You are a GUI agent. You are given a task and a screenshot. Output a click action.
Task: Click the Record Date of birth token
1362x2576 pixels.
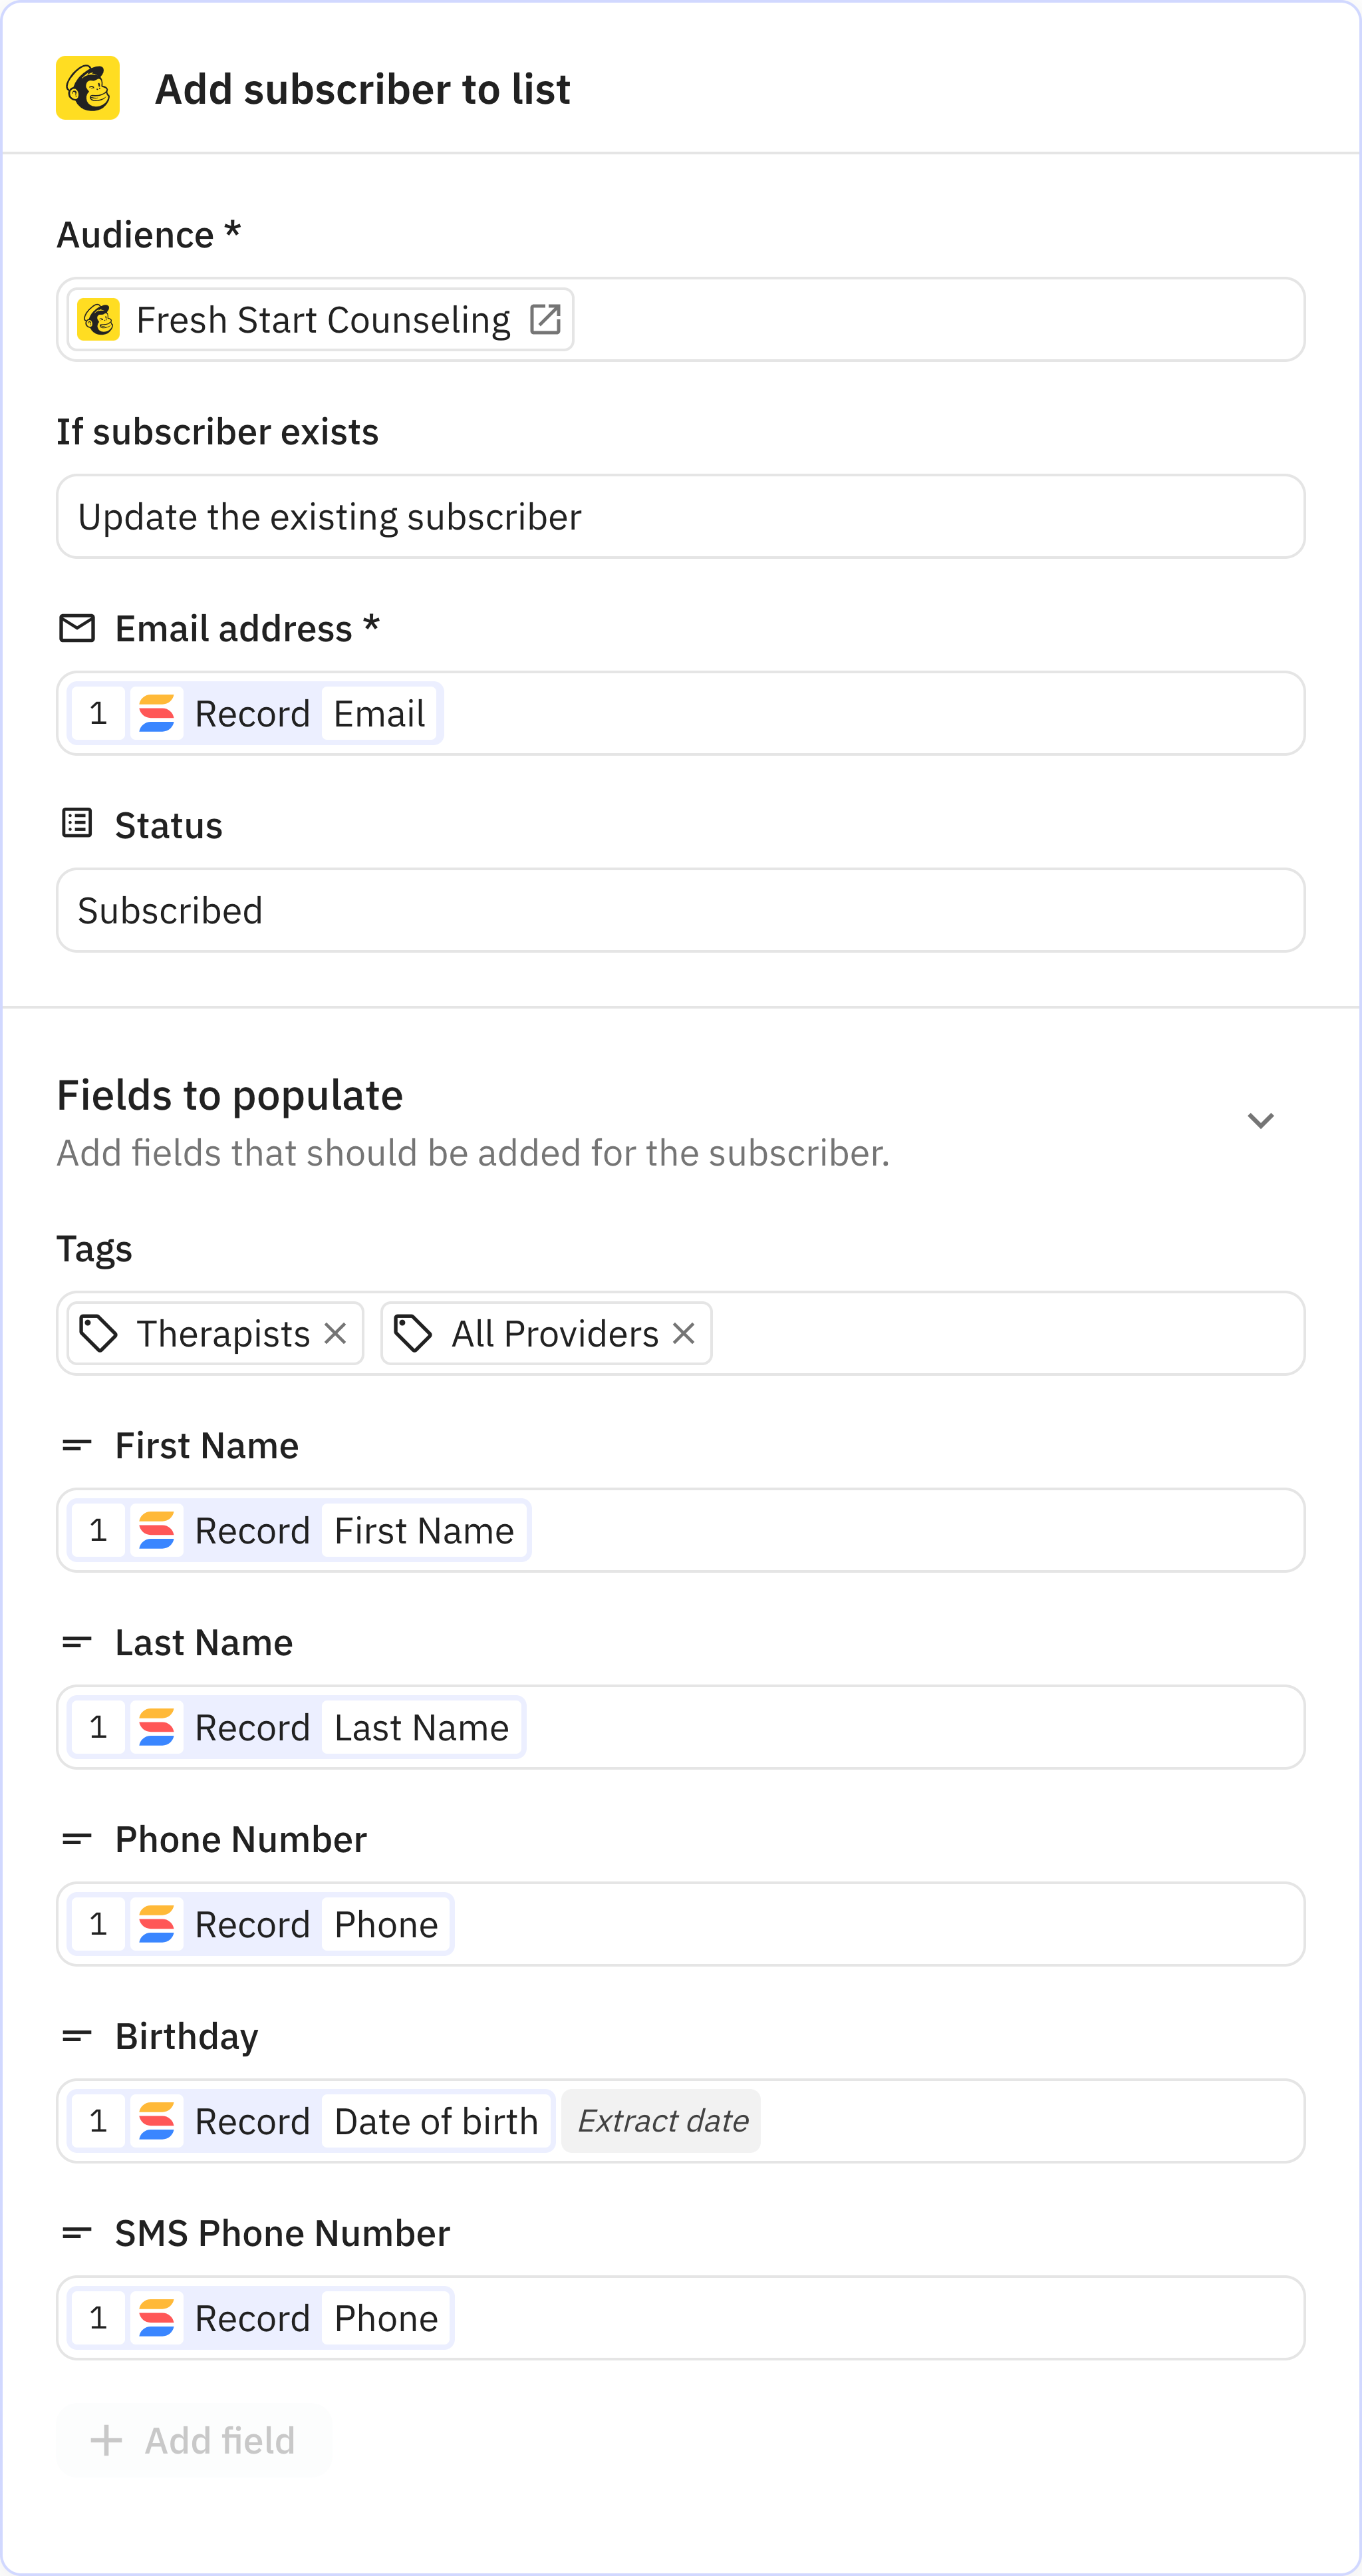click(x=311, y=2121)
